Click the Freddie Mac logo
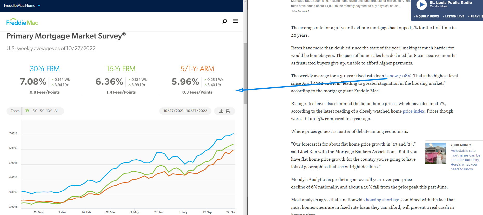The height and width of the screenshot is (215, 483). pyautogui.click(x=22, y=22)
